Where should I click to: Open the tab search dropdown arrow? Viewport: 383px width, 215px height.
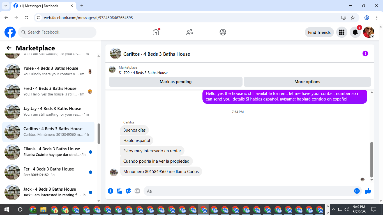[x=5, y=6]
